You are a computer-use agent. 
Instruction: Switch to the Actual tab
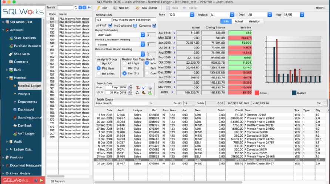click(239, 21)
